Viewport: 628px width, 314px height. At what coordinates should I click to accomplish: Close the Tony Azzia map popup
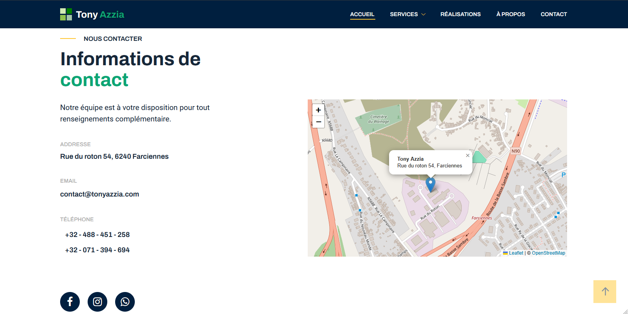pyautogui.click(x=468, y=156)
